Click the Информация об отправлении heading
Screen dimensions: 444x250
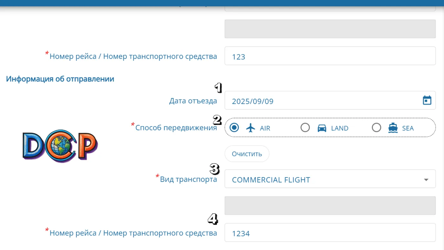tap(60, 79)
